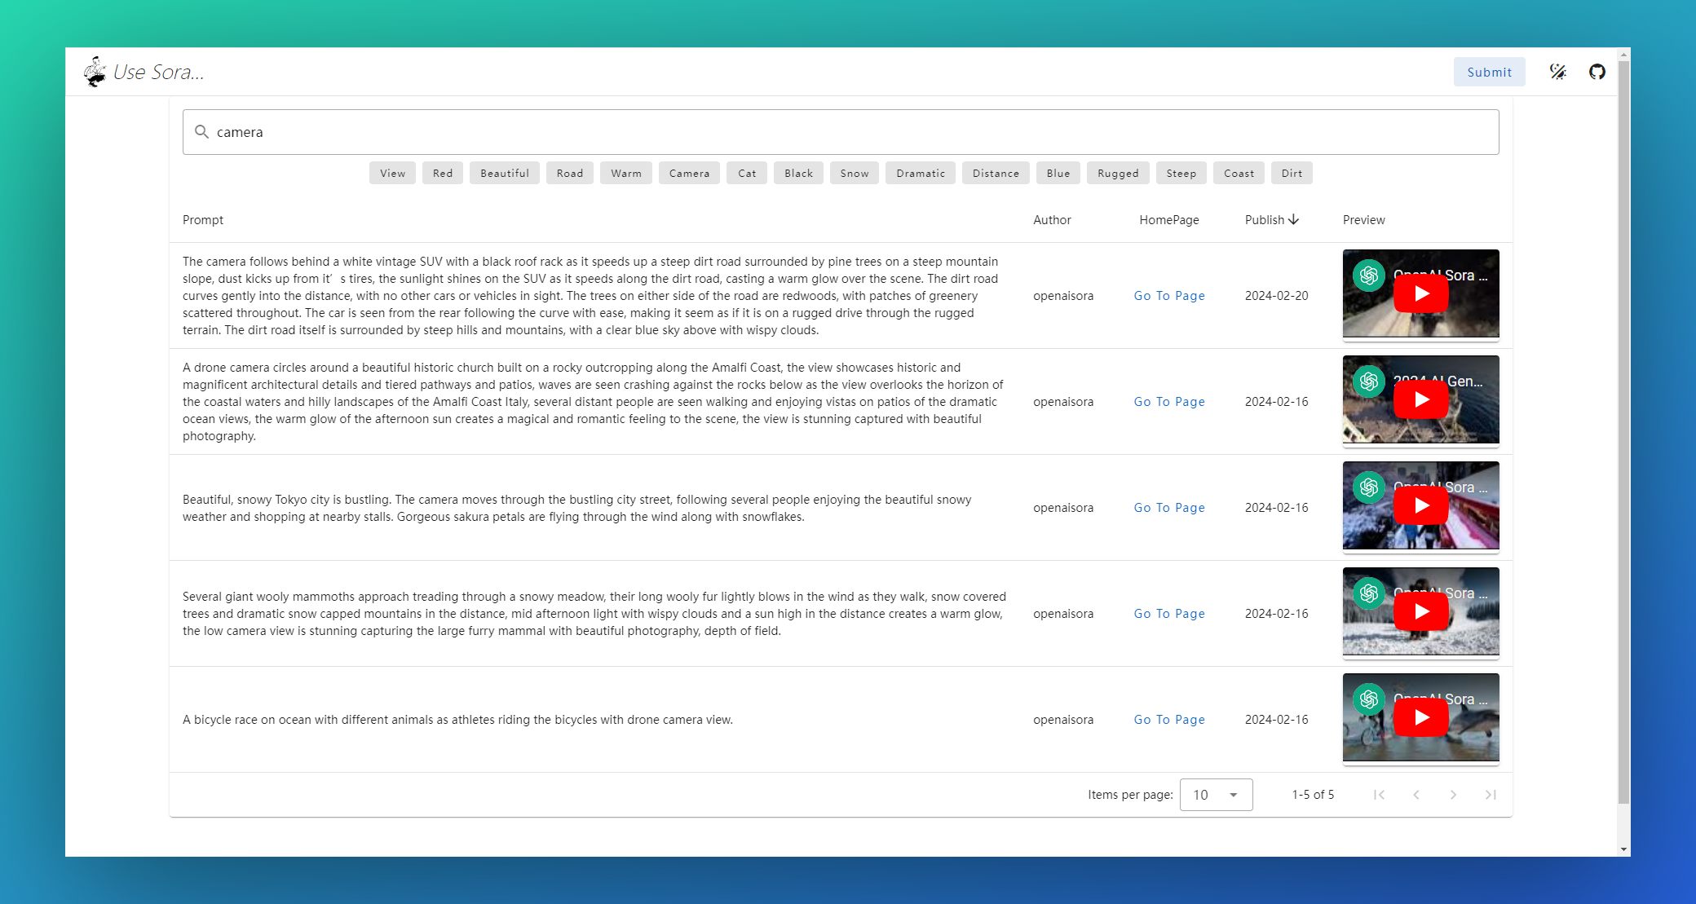This screenshot has height=904, width=1696.
Task: Select the Camera tag chip
Action: [x=689, y=174]
